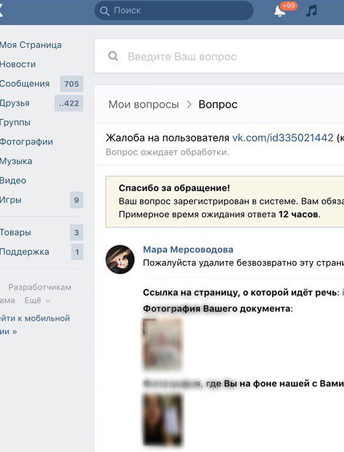Open Товары in sidebar
Viewport: 344px width, 452px height.
(x=15, y=232)
